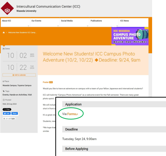Click the Tuesday, Sept 24, 9:00am deadline text
The height and width of the screenshot is (156, 166).
click(x=79, y=139)
